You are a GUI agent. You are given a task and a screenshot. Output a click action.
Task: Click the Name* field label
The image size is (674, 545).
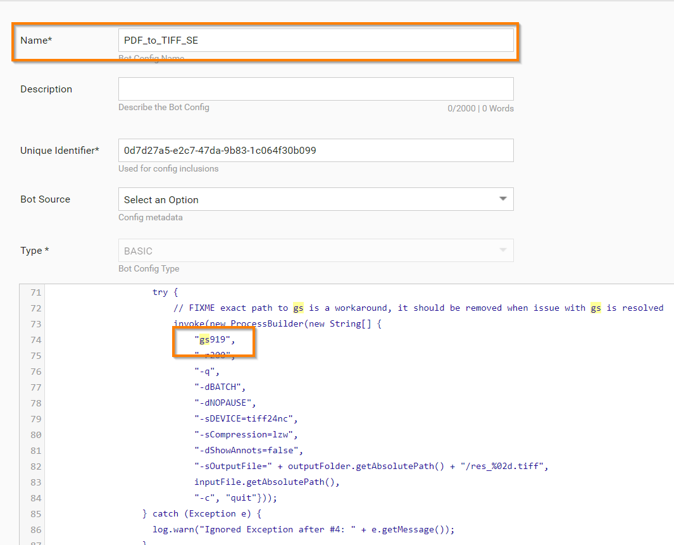(36, 41)
